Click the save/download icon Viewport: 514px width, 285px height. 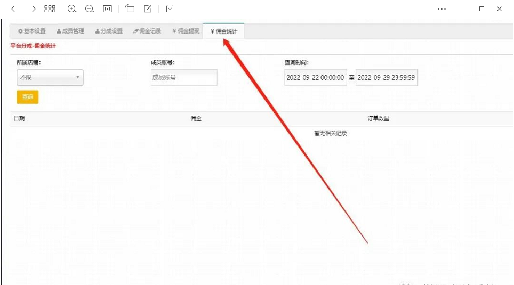pyautogui.click(x=170, y=9)
